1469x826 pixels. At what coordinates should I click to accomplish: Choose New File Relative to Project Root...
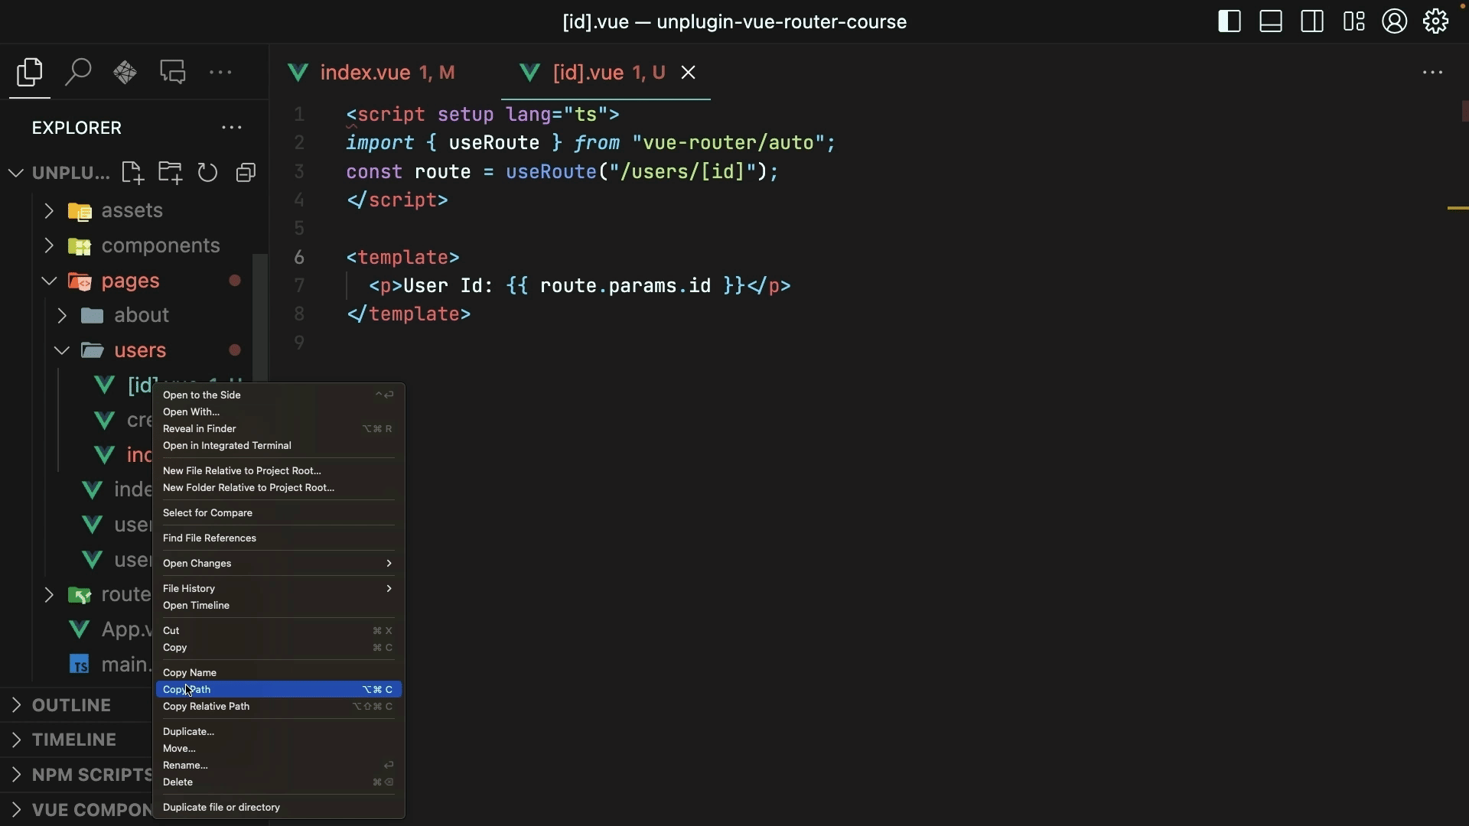278,471
